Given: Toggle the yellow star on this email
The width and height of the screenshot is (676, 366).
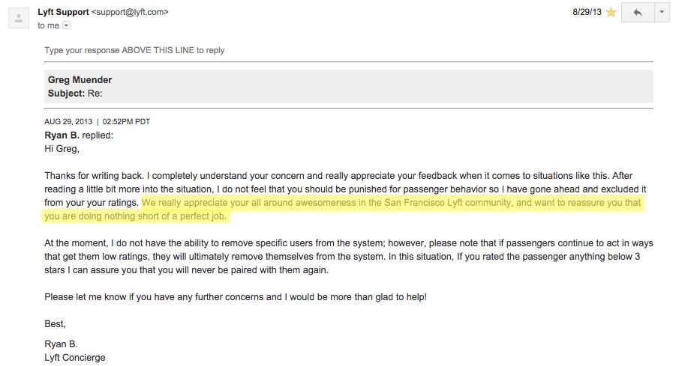Looking at the screenshot, I should pos(611,13).
